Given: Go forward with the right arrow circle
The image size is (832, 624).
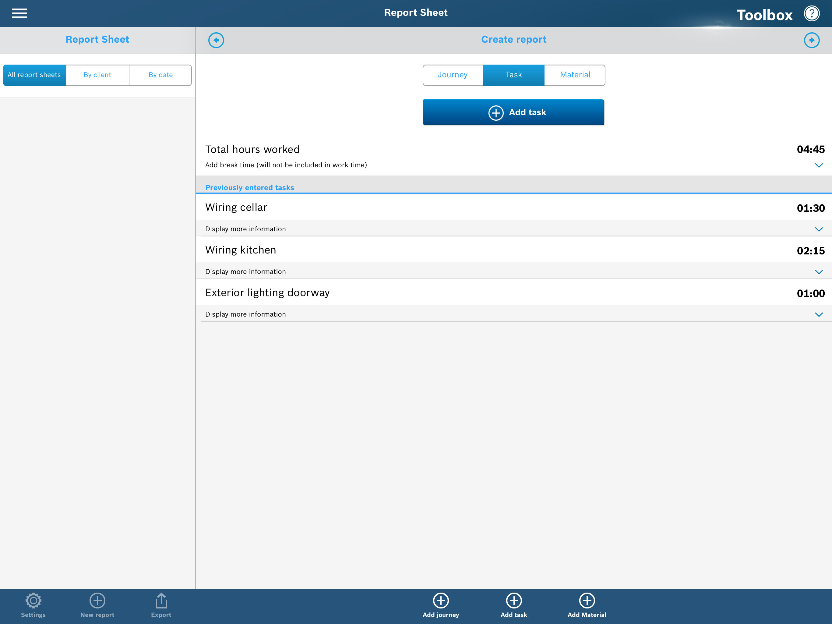Looking at the screenshot, I should coord(811,40).
